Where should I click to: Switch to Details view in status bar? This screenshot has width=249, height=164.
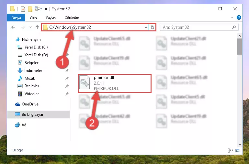(231, 150)
